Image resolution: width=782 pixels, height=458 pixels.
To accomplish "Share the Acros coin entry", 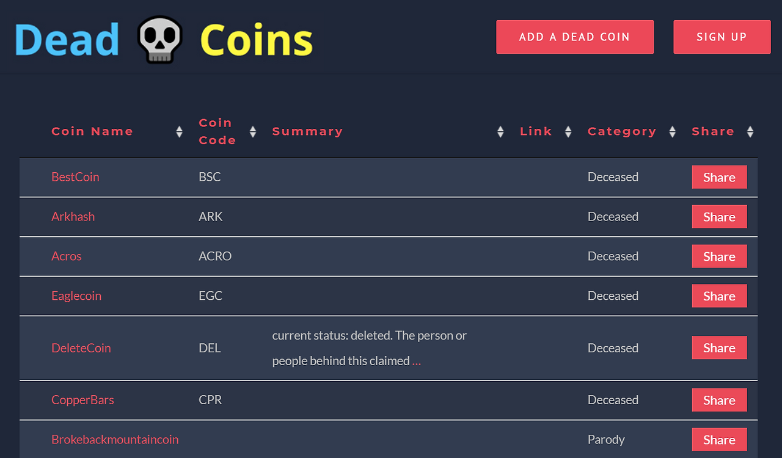I will coord(719,256).
